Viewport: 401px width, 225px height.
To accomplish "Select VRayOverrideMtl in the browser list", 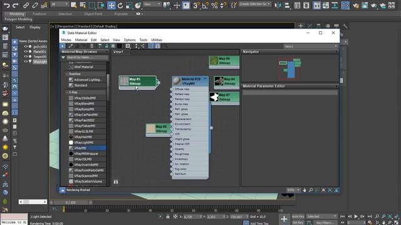I will click(x=87, y=165).
